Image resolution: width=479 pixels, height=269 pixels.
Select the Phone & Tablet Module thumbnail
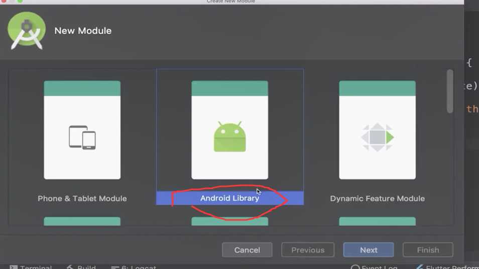pyautogui.click(x=82, y=130)
